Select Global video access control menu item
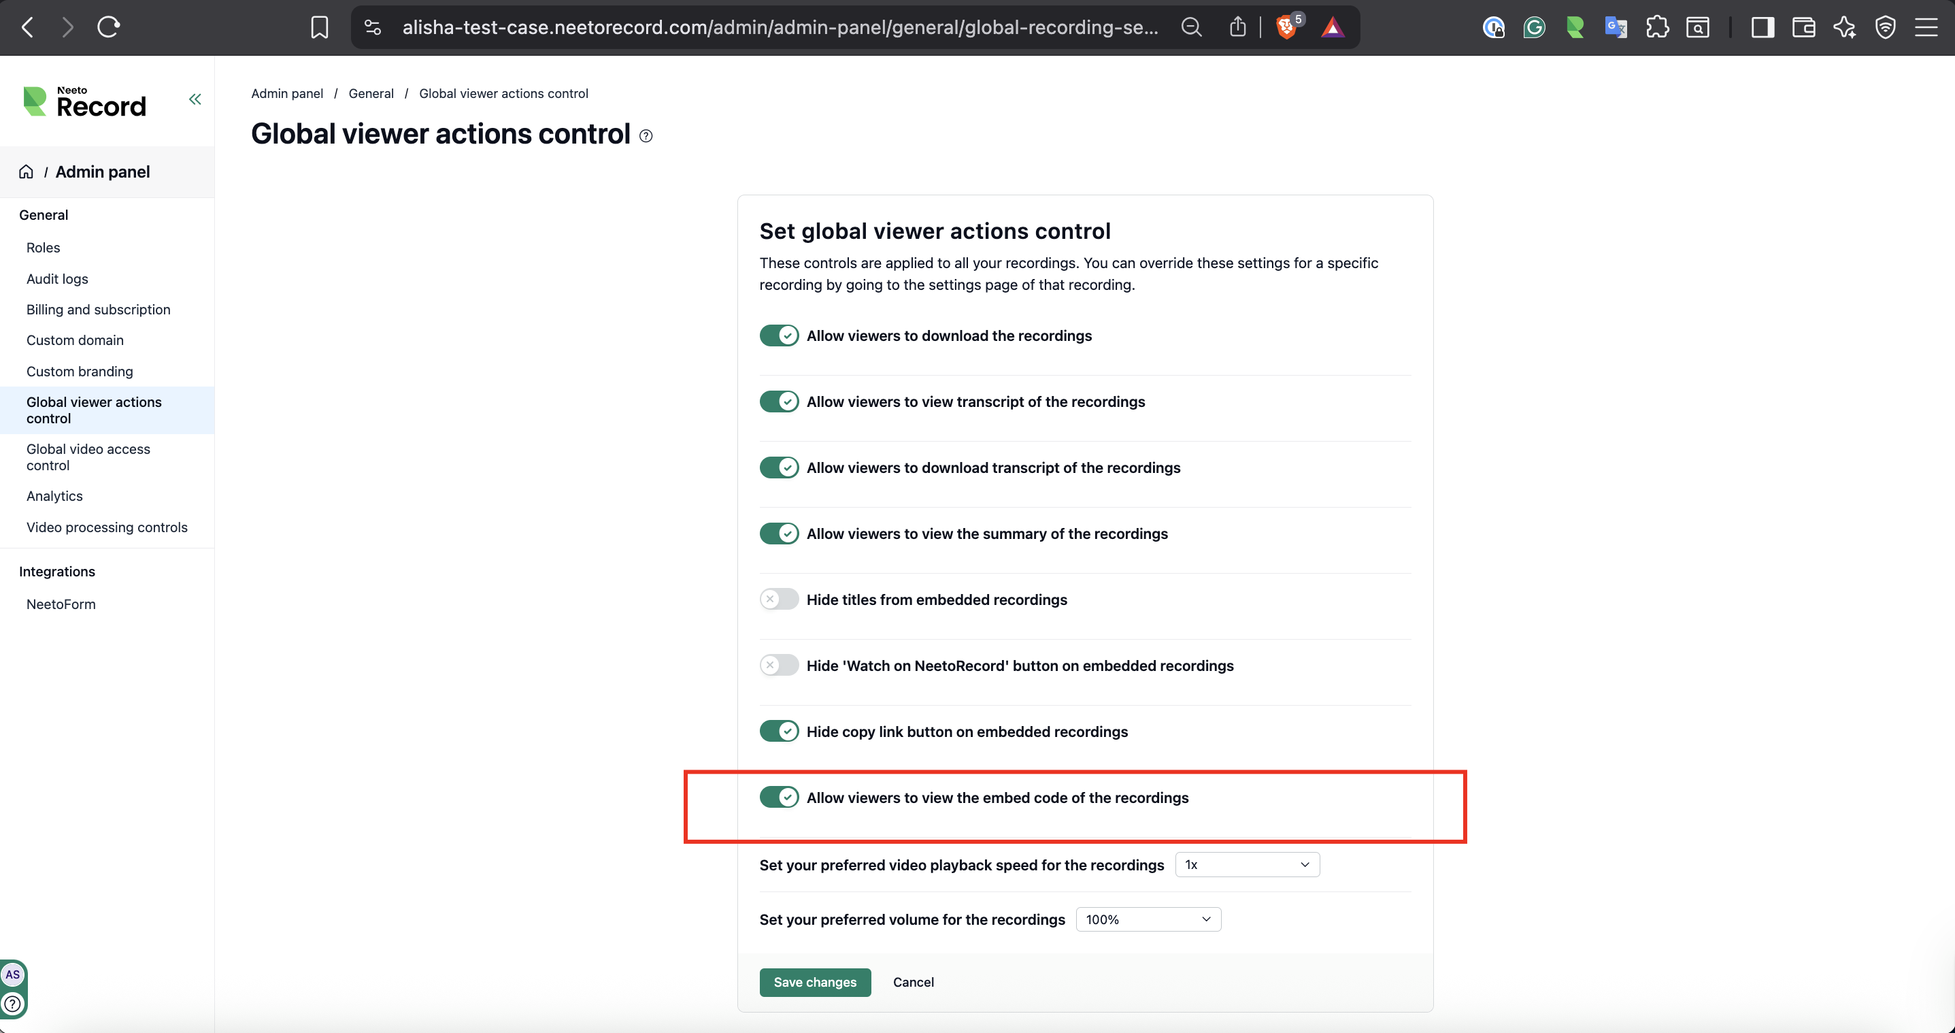This screenshot has width=1955, height=1033. click(x=88, y=457)
